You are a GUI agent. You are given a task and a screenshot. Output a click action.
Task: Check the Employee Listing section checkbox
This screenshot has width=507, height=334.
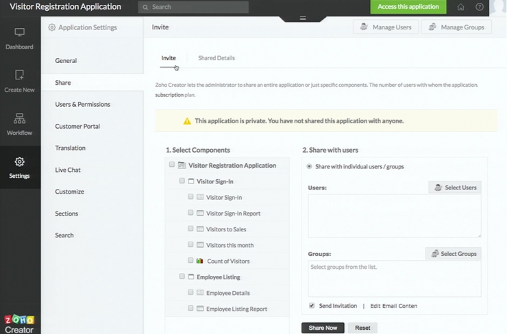[x=182, y=277]
